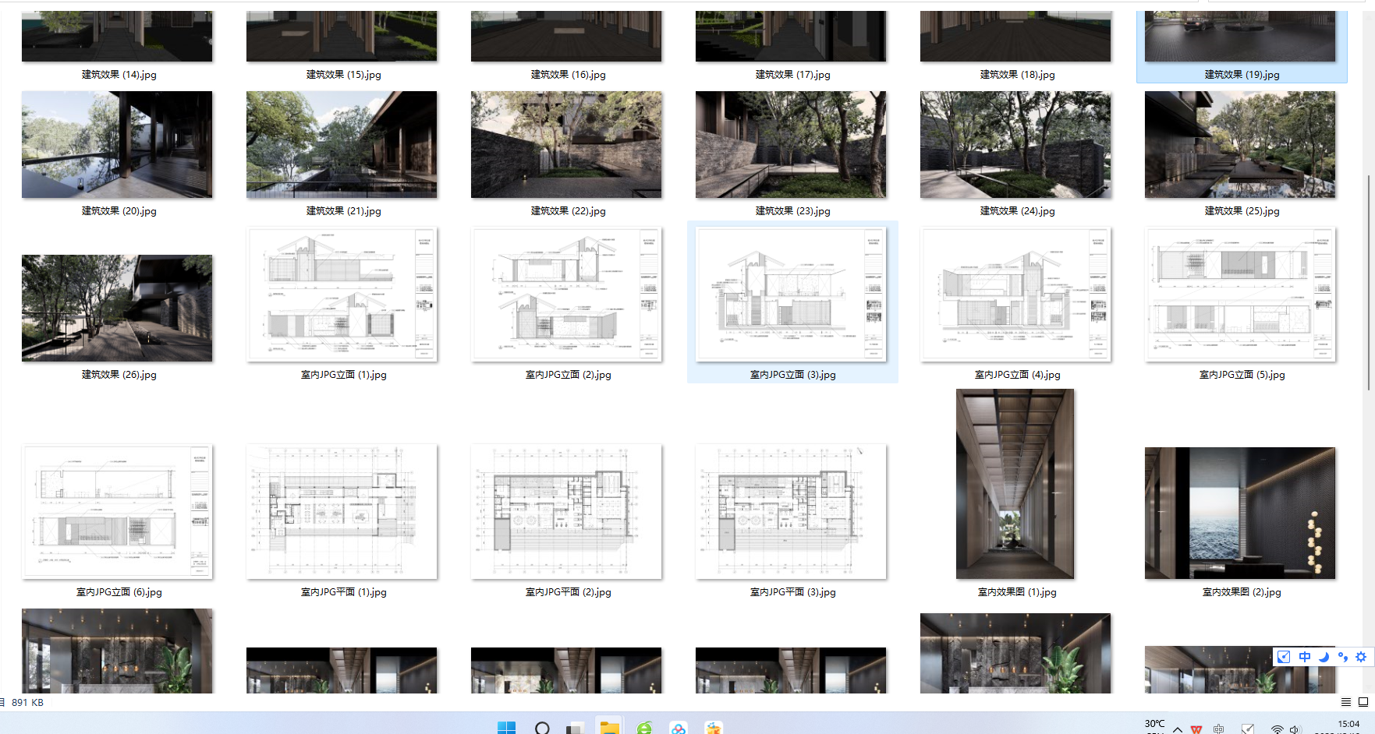1375x734 pixels.
Task: Select the 室内JPG立面 (1).jpg drawing thumbnail
Action: 342,295
